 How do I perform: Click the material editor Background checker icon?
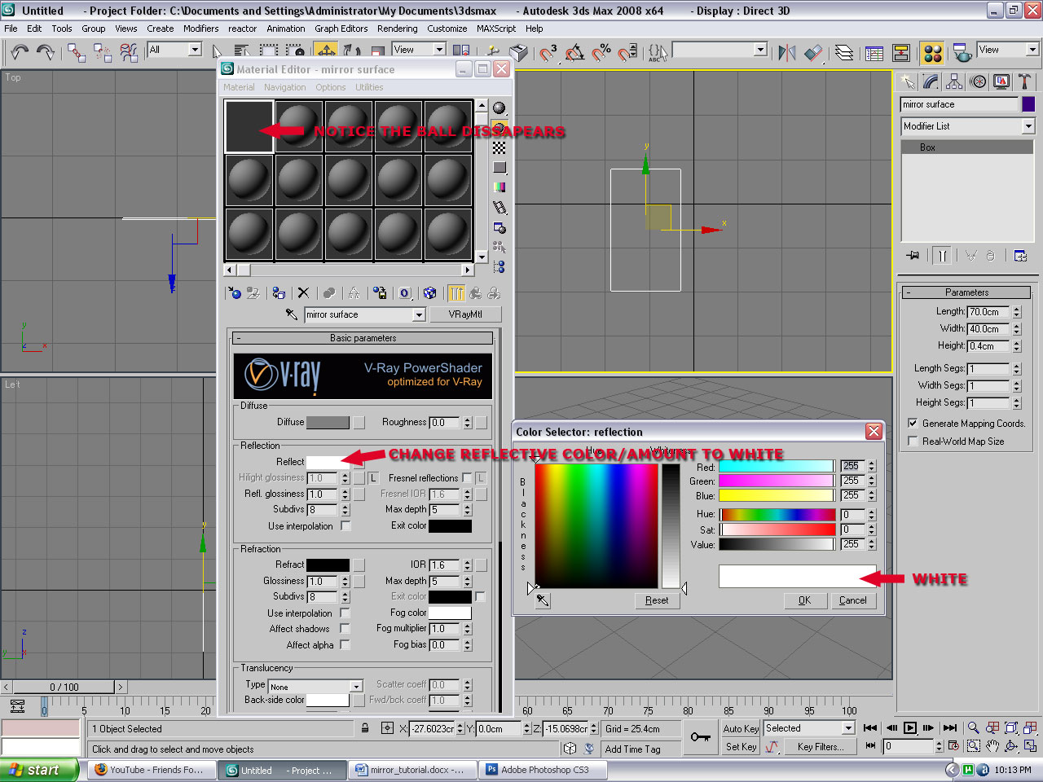coord(499,147)
